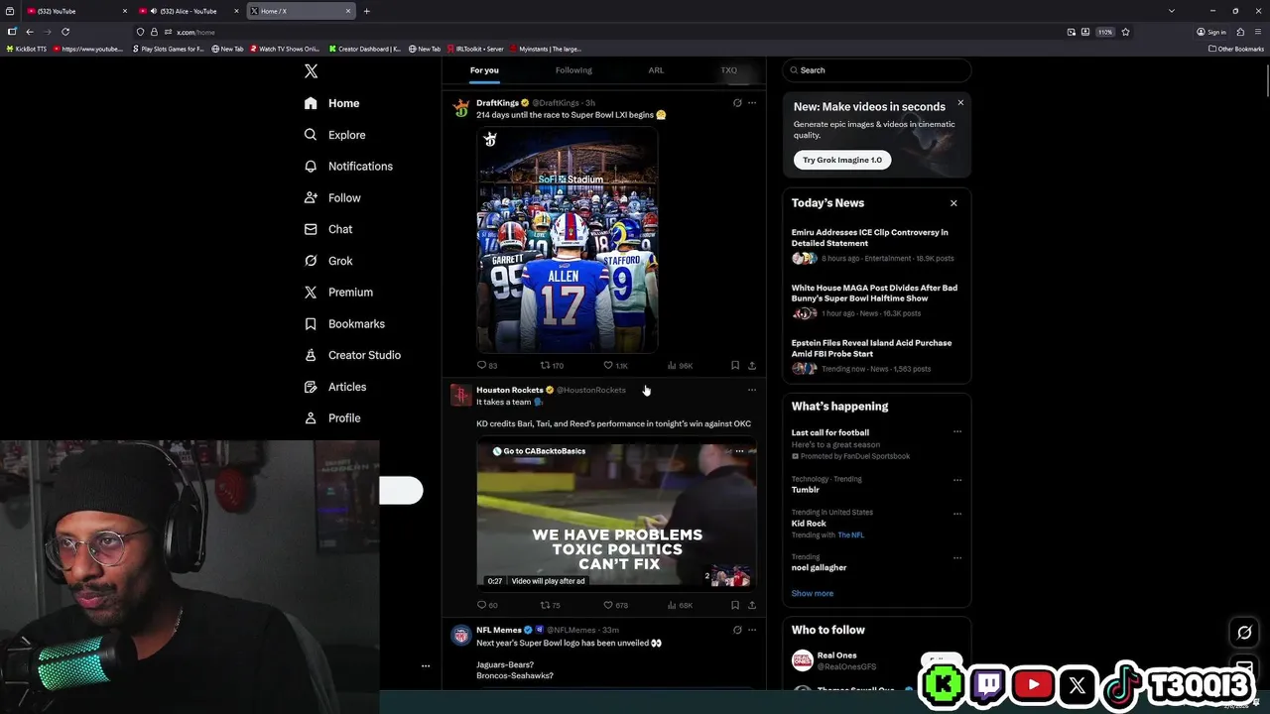Open NFL Memes post more options
Viewport: 1270px width, 714px height.
pyautogui.click(x=751, y=630)
